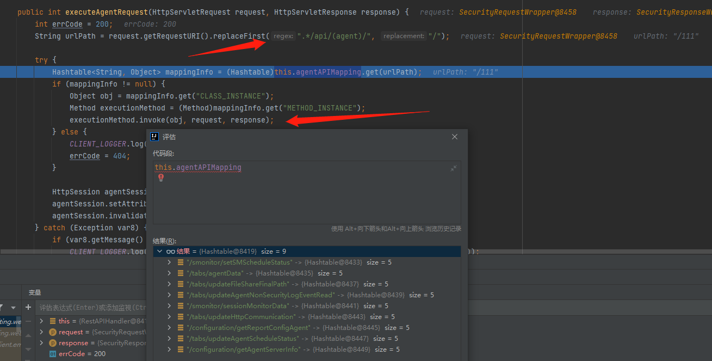Select the 结果 = {Hashtable@8419} root row
This screenshot has width=712, height=361.
click(307, 252)
